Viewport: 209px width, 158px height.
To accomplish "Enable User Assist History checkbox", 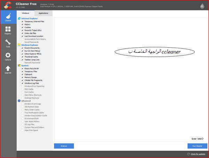I will click(22, 122).
